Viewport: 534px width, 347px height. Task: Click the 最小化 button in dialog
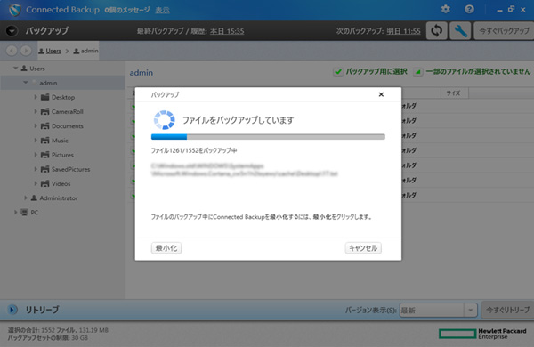click(x=166, y=248)
